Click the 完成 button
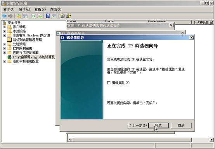This screenshot has width=215, height=149. tap(158, 125)
